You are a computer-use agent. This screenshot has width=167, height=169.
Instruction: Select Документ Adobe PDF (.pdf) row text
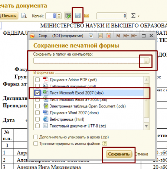(73, 80)
